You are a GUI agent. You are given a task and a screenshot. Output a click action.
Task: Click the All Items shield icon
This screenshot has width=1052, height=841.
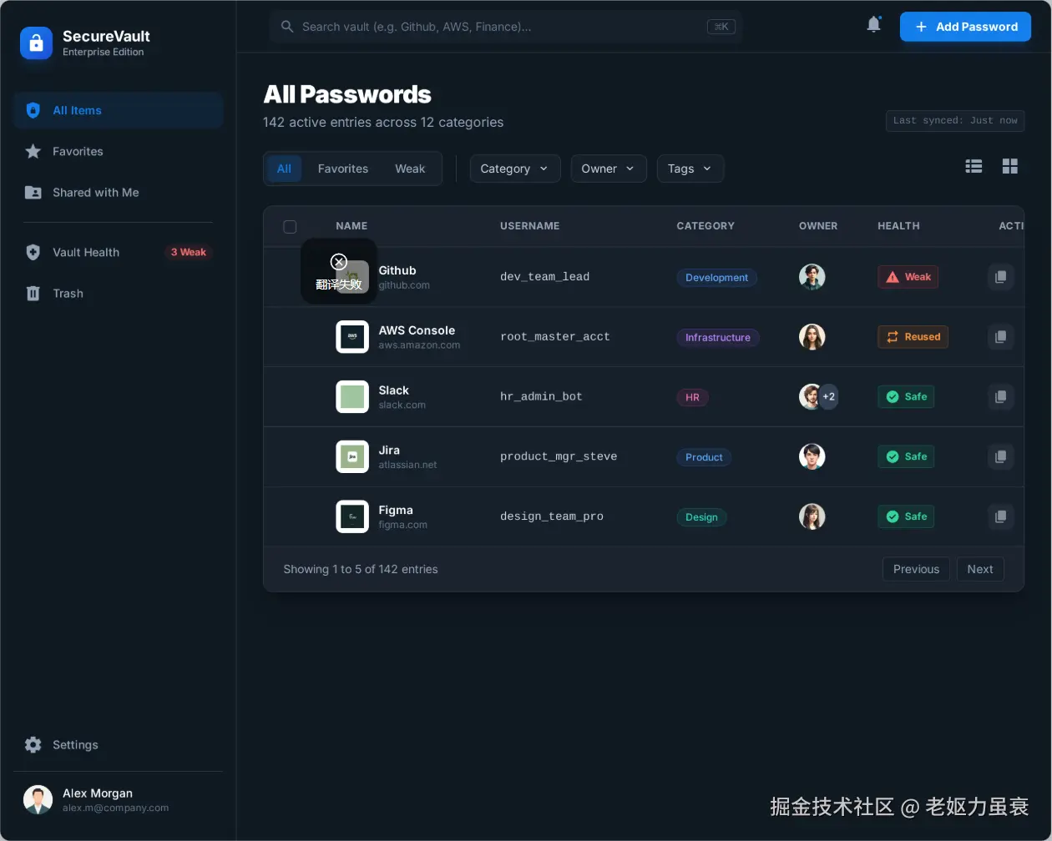[33, 110]
